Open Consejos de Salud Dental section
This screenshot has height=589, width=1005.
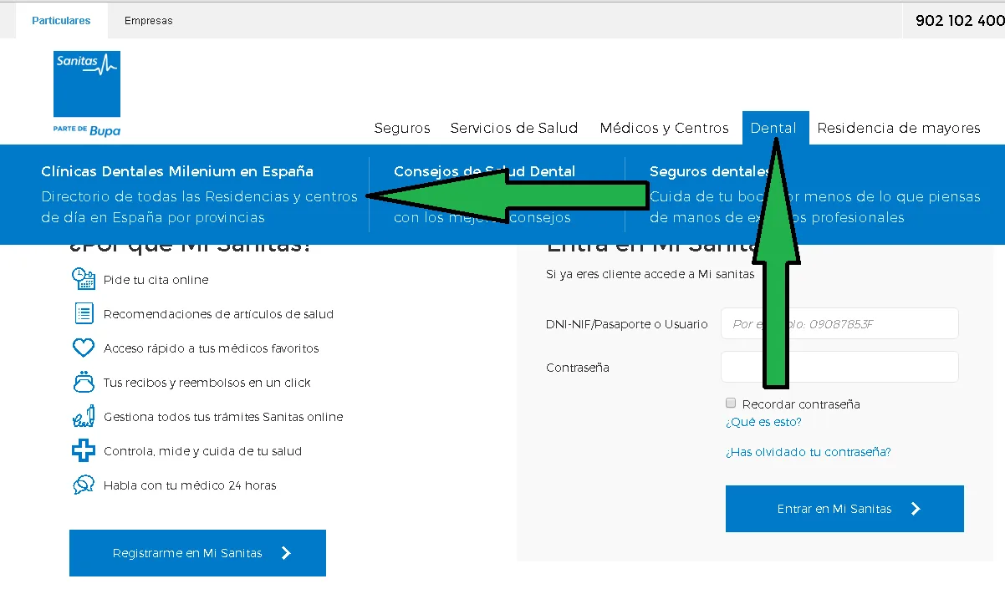(x=485, y=171)
